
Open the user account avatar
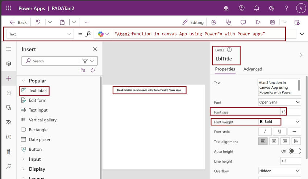[301, 8]
